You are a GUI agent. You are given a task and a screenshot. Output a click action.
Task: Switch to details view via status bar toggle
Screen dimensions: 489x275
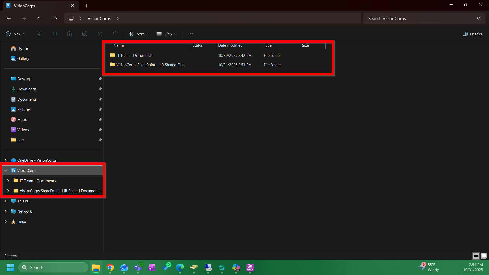[x=476, y=256]
